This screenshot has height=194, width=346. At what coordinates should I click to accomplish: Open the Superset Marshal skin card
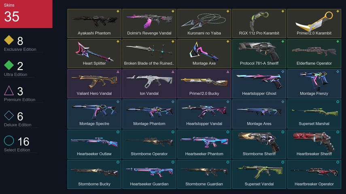pos(314,114)
